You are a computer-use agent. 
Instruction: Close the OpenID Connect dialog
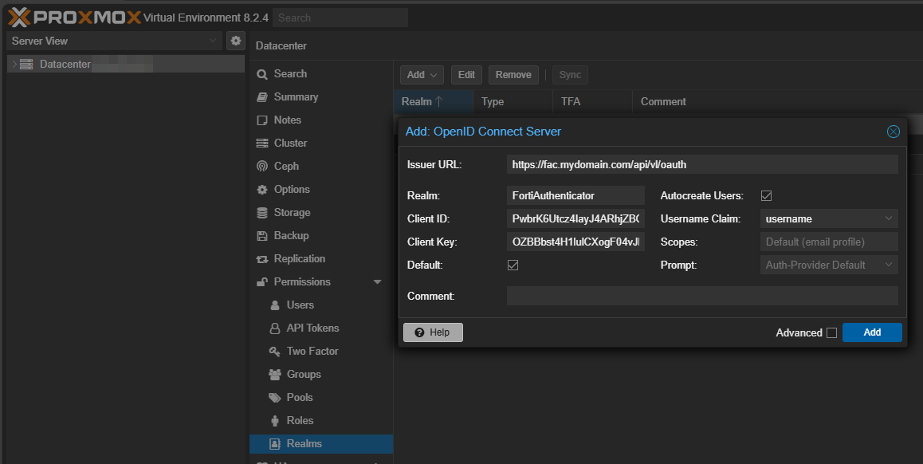(x=893, y=132)
